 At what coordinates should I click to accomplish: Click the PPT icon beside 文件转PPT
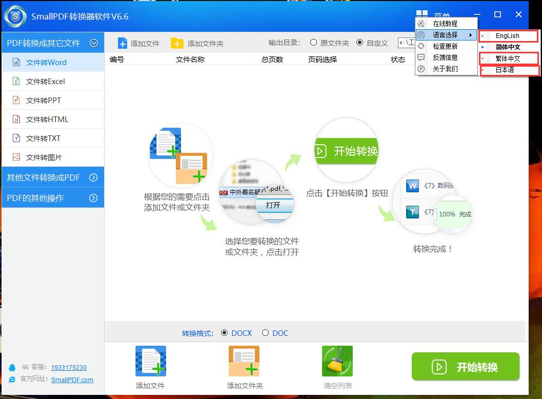click(16, 101)
